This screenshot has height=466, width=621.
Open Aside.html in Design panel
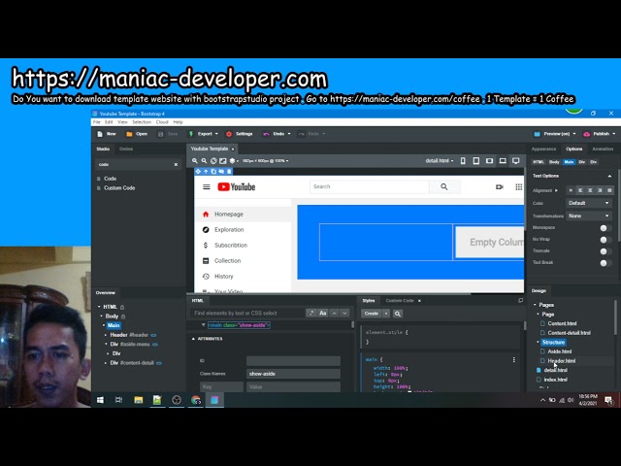pyautogui.click(x=559, y=351)
